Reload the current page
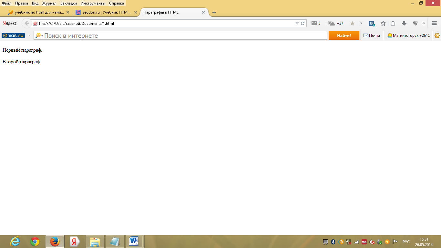This screenshot has height=248, width=441. click(x=303, y=23)
